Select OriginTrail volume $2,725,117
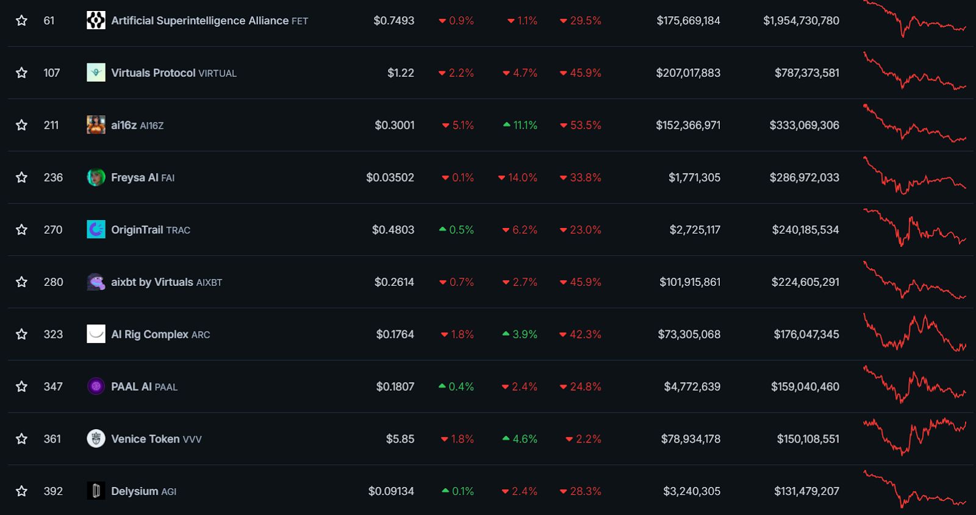The image size is (976, 515). [695, 230]
